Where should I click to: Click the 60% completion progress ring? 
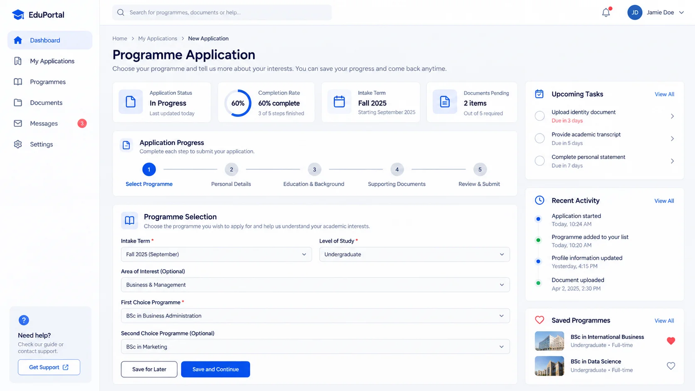pyautogui.click(x=238, y=103)
